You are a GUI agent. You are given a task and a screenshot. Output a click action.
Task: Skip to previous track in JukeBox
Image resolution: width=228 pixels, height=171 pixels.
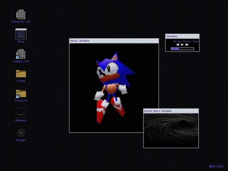coord(178,45)
